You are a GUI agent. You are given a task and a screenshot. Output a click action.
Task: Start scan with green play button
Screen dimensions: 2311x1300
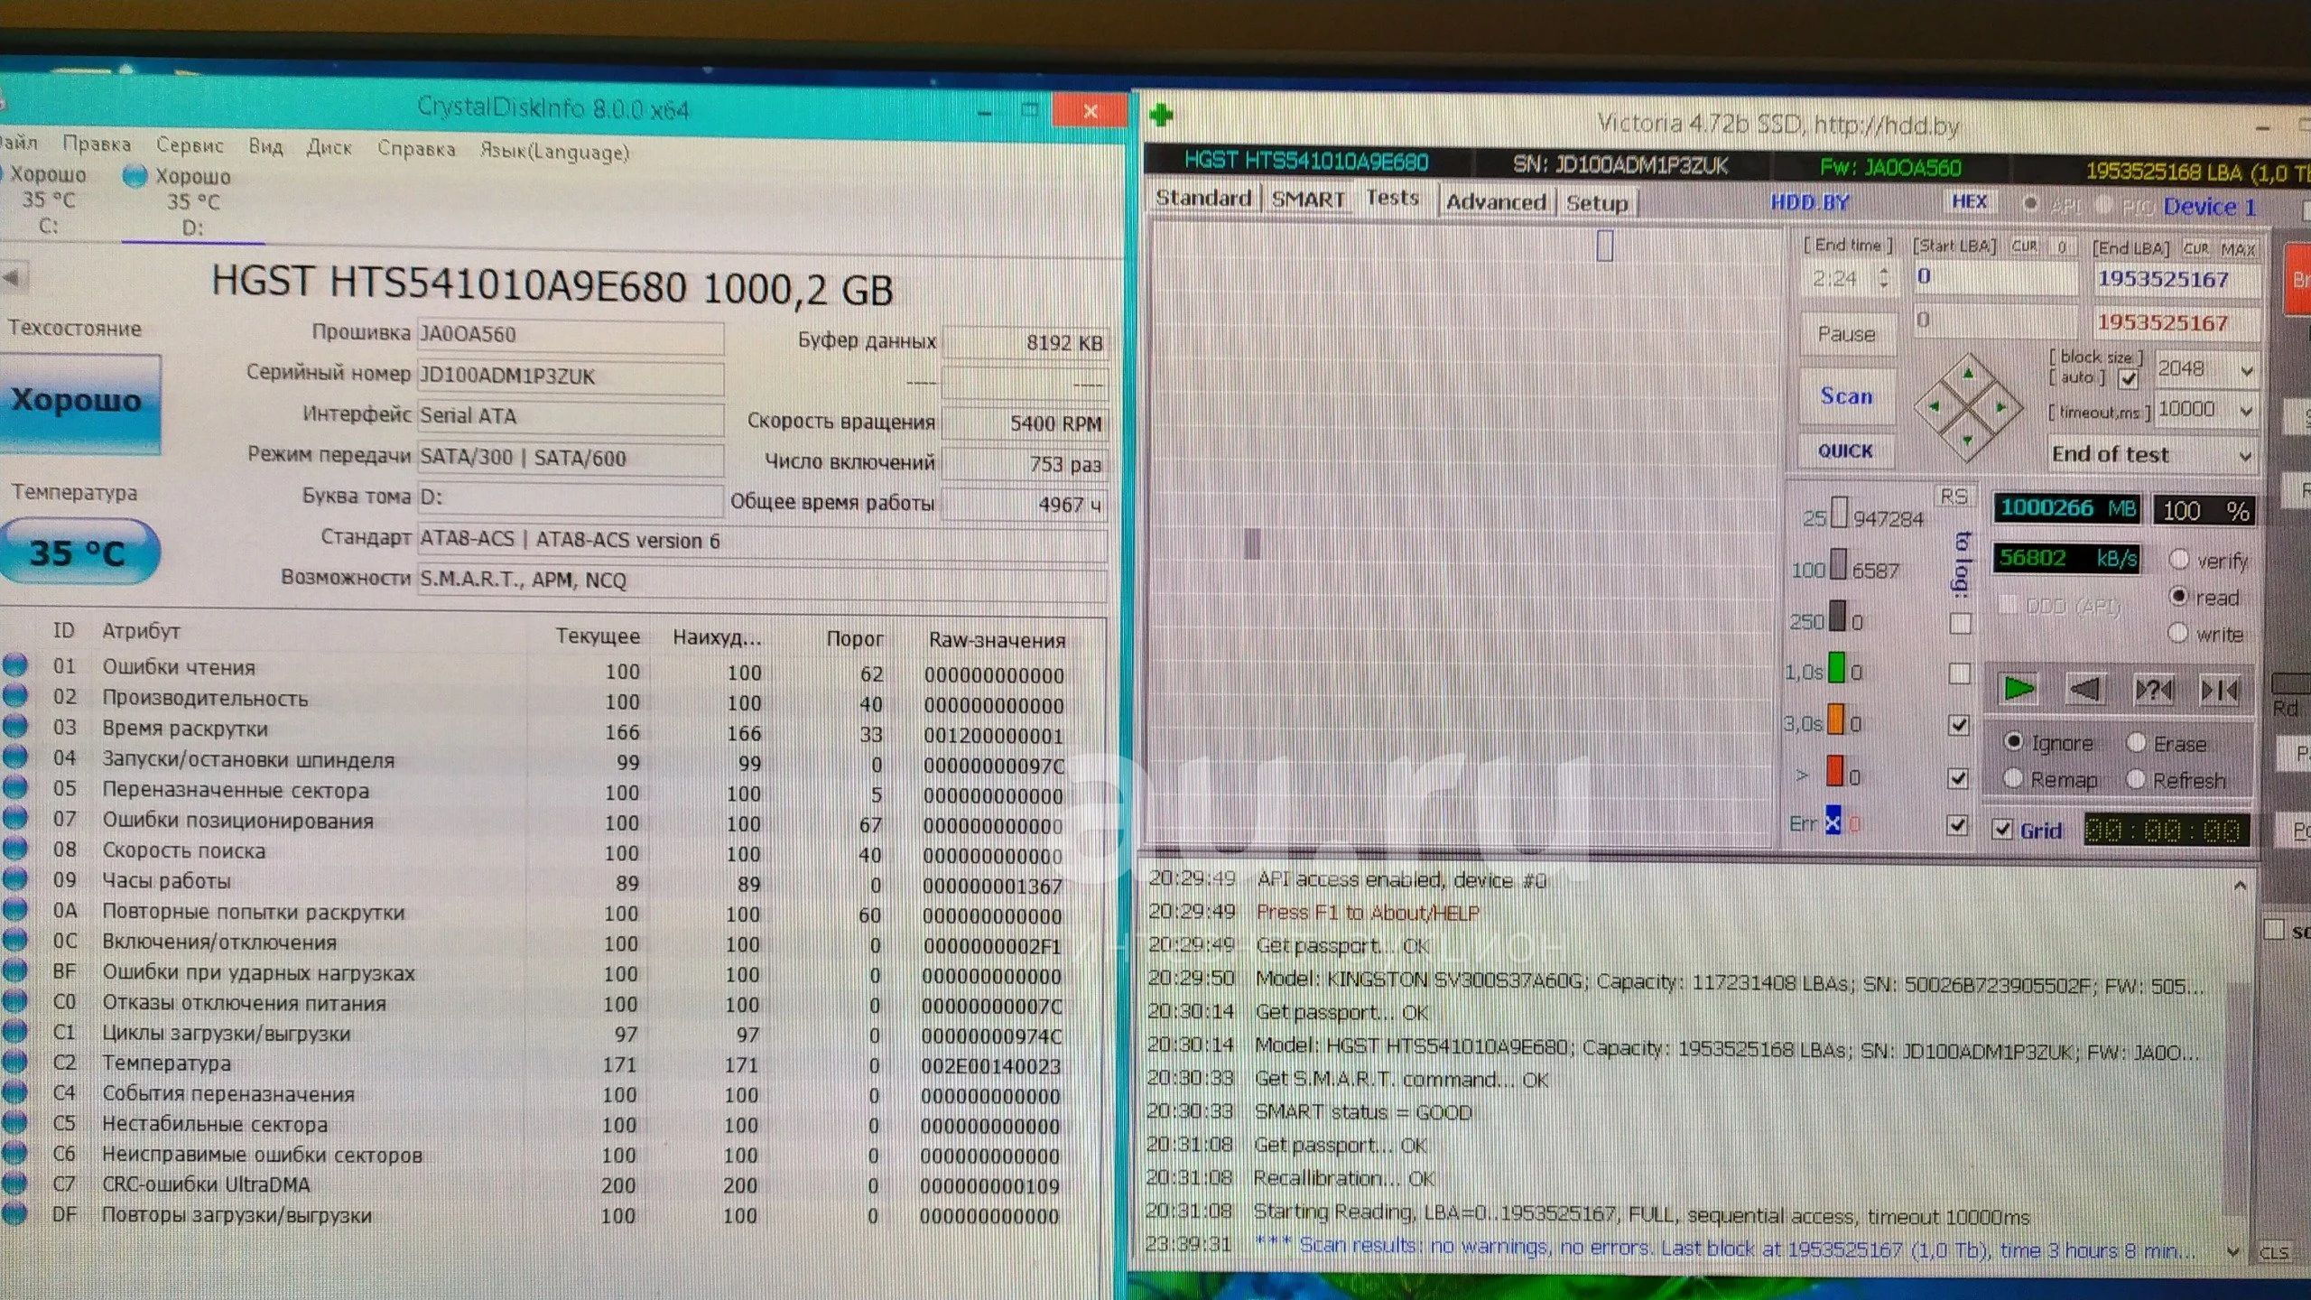pyautogui.click(x=2019, y=689)
